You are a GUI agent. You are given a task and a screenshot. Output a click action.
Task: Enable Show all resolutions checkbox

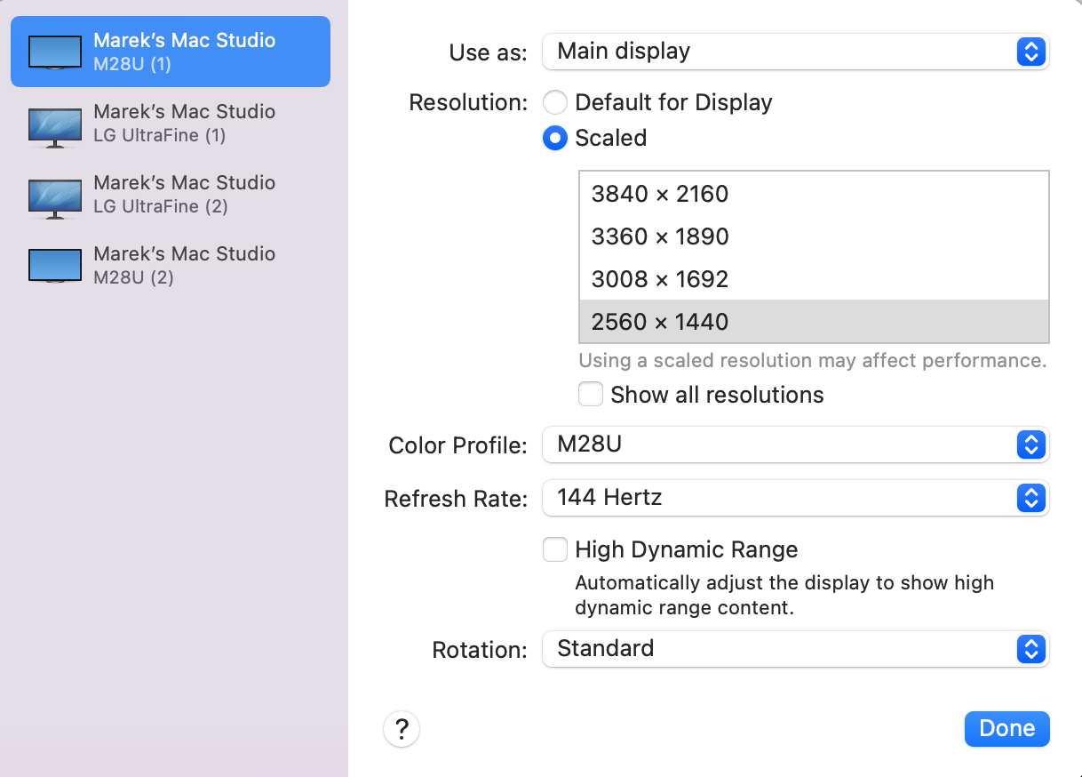[x=591, y=395]
